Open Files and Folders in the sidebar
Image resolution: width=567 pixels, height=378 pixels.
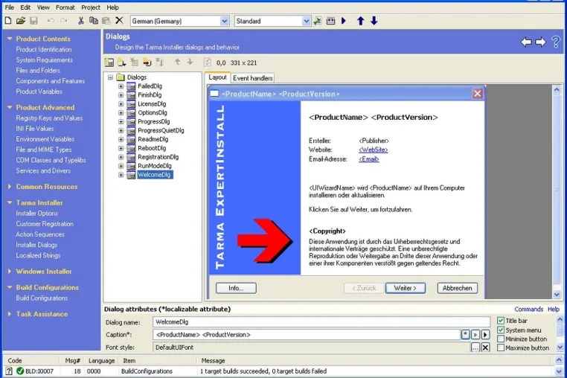[38, 71]
